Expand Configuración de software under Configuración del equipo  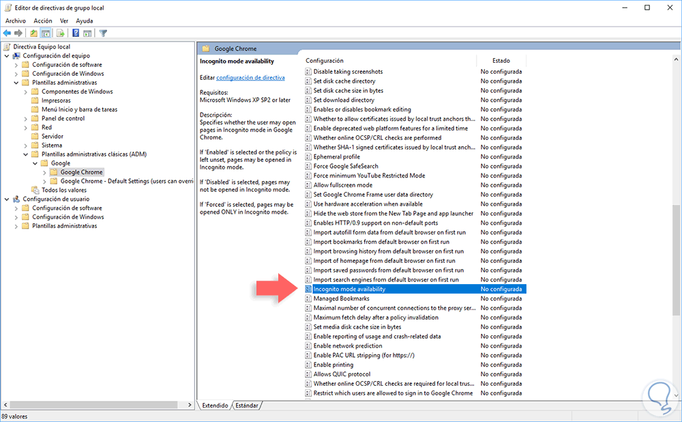tap(16, 65)
